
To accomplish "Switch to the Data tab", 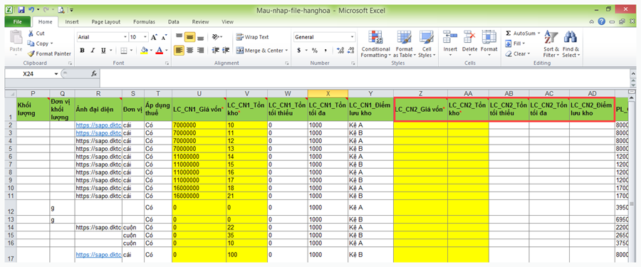I will click(173, 21).
